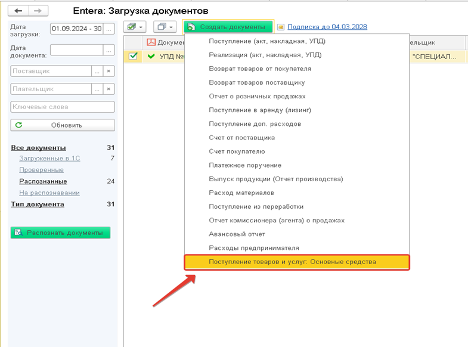Click the Плательщик input field
The width and height of the screenshot is (468, 347).
coord(51,89)
